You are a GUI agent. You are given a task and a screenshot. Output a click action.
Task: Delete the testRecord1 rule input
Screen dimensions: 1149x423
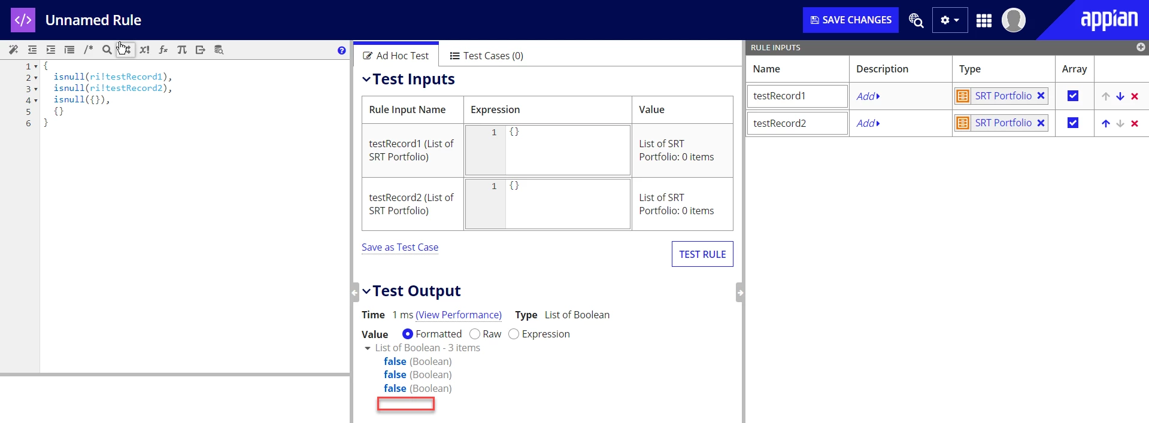pyautogui.click(x=1135, y=96)
